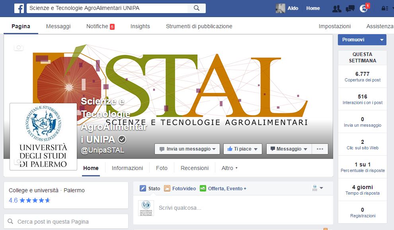Open the Invia un messaggio dropdown
394x230 pixels.
click(187, 149)
